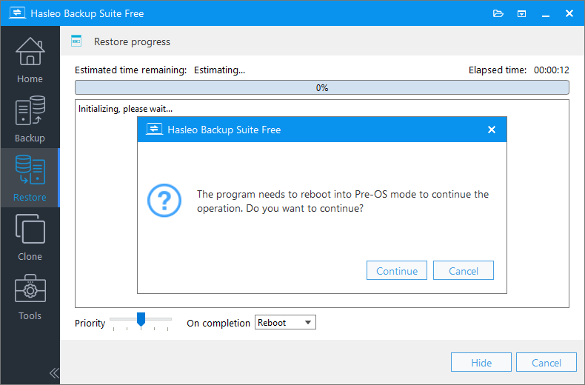Open the title bar dropdown menu icon
The width and height of the screenshot is (585, 385).
coord(521,14)
